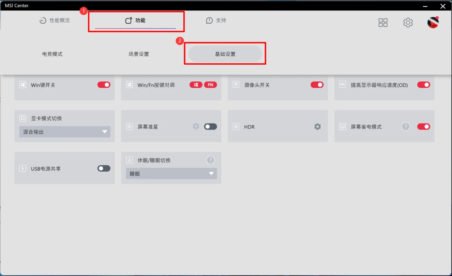Viewport: 452px width, 276px height.
Task: Open the 混合输出 graphics mode dropdown
Action: 65,132
